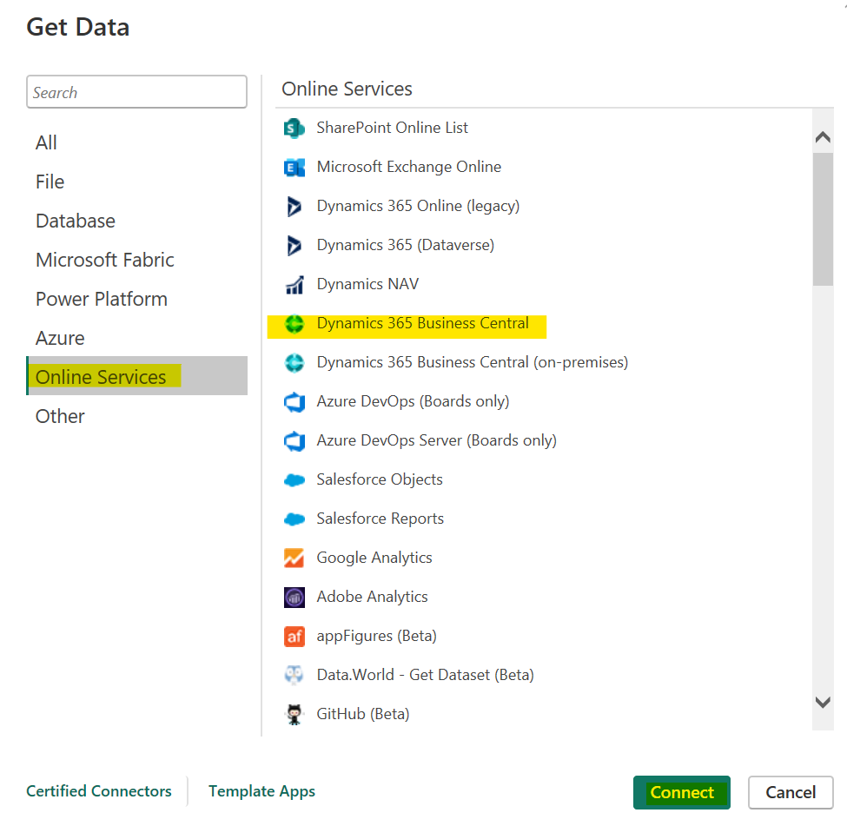Click the appFigures (Beta) icon

click(294, 637)
